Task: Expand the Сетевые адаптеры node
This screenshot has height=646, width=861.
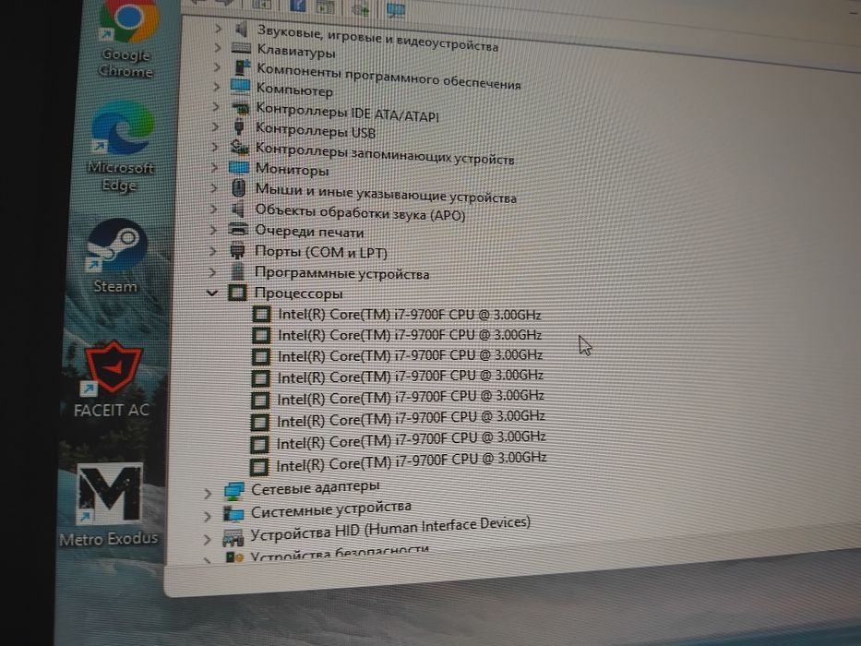Action: (208, 494)
